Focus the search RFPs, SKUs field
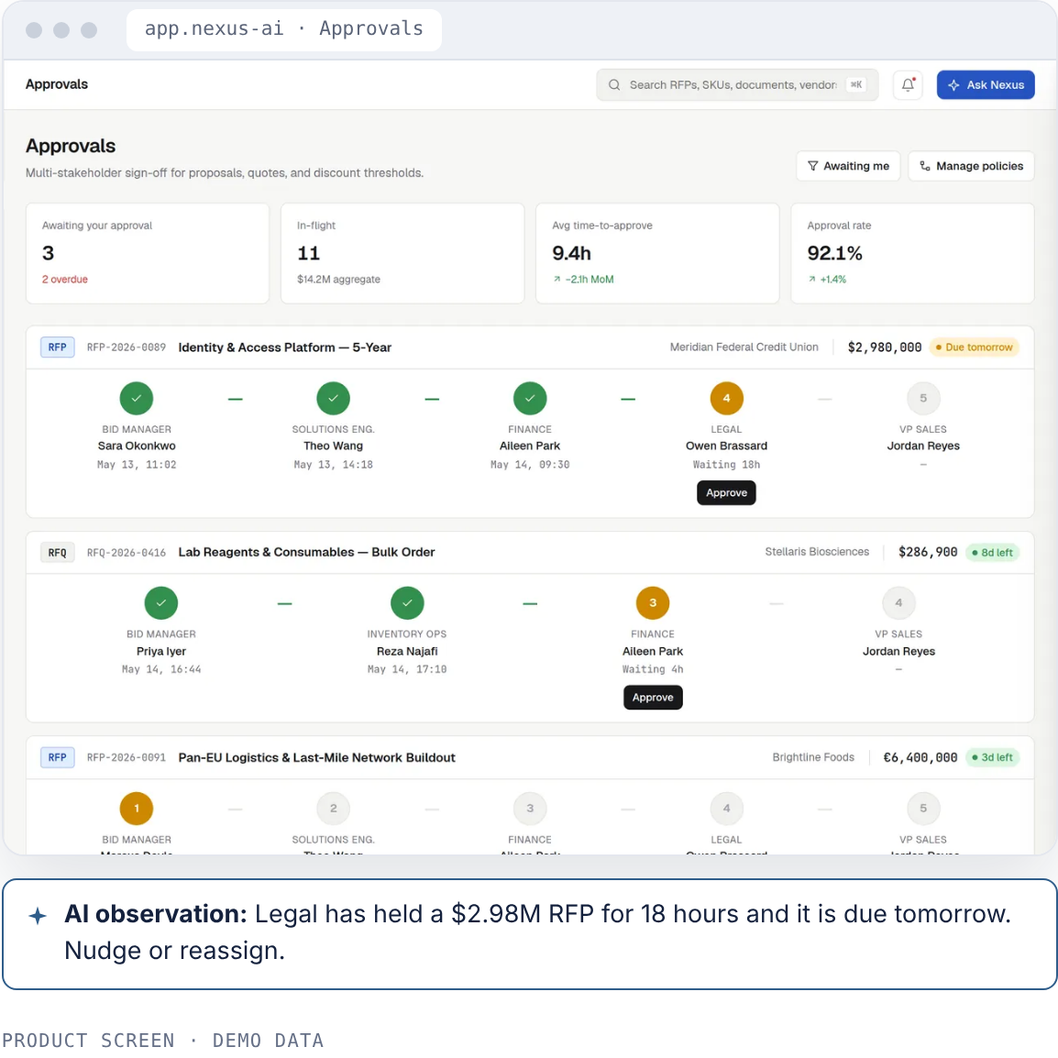 (x=737, y=85)
